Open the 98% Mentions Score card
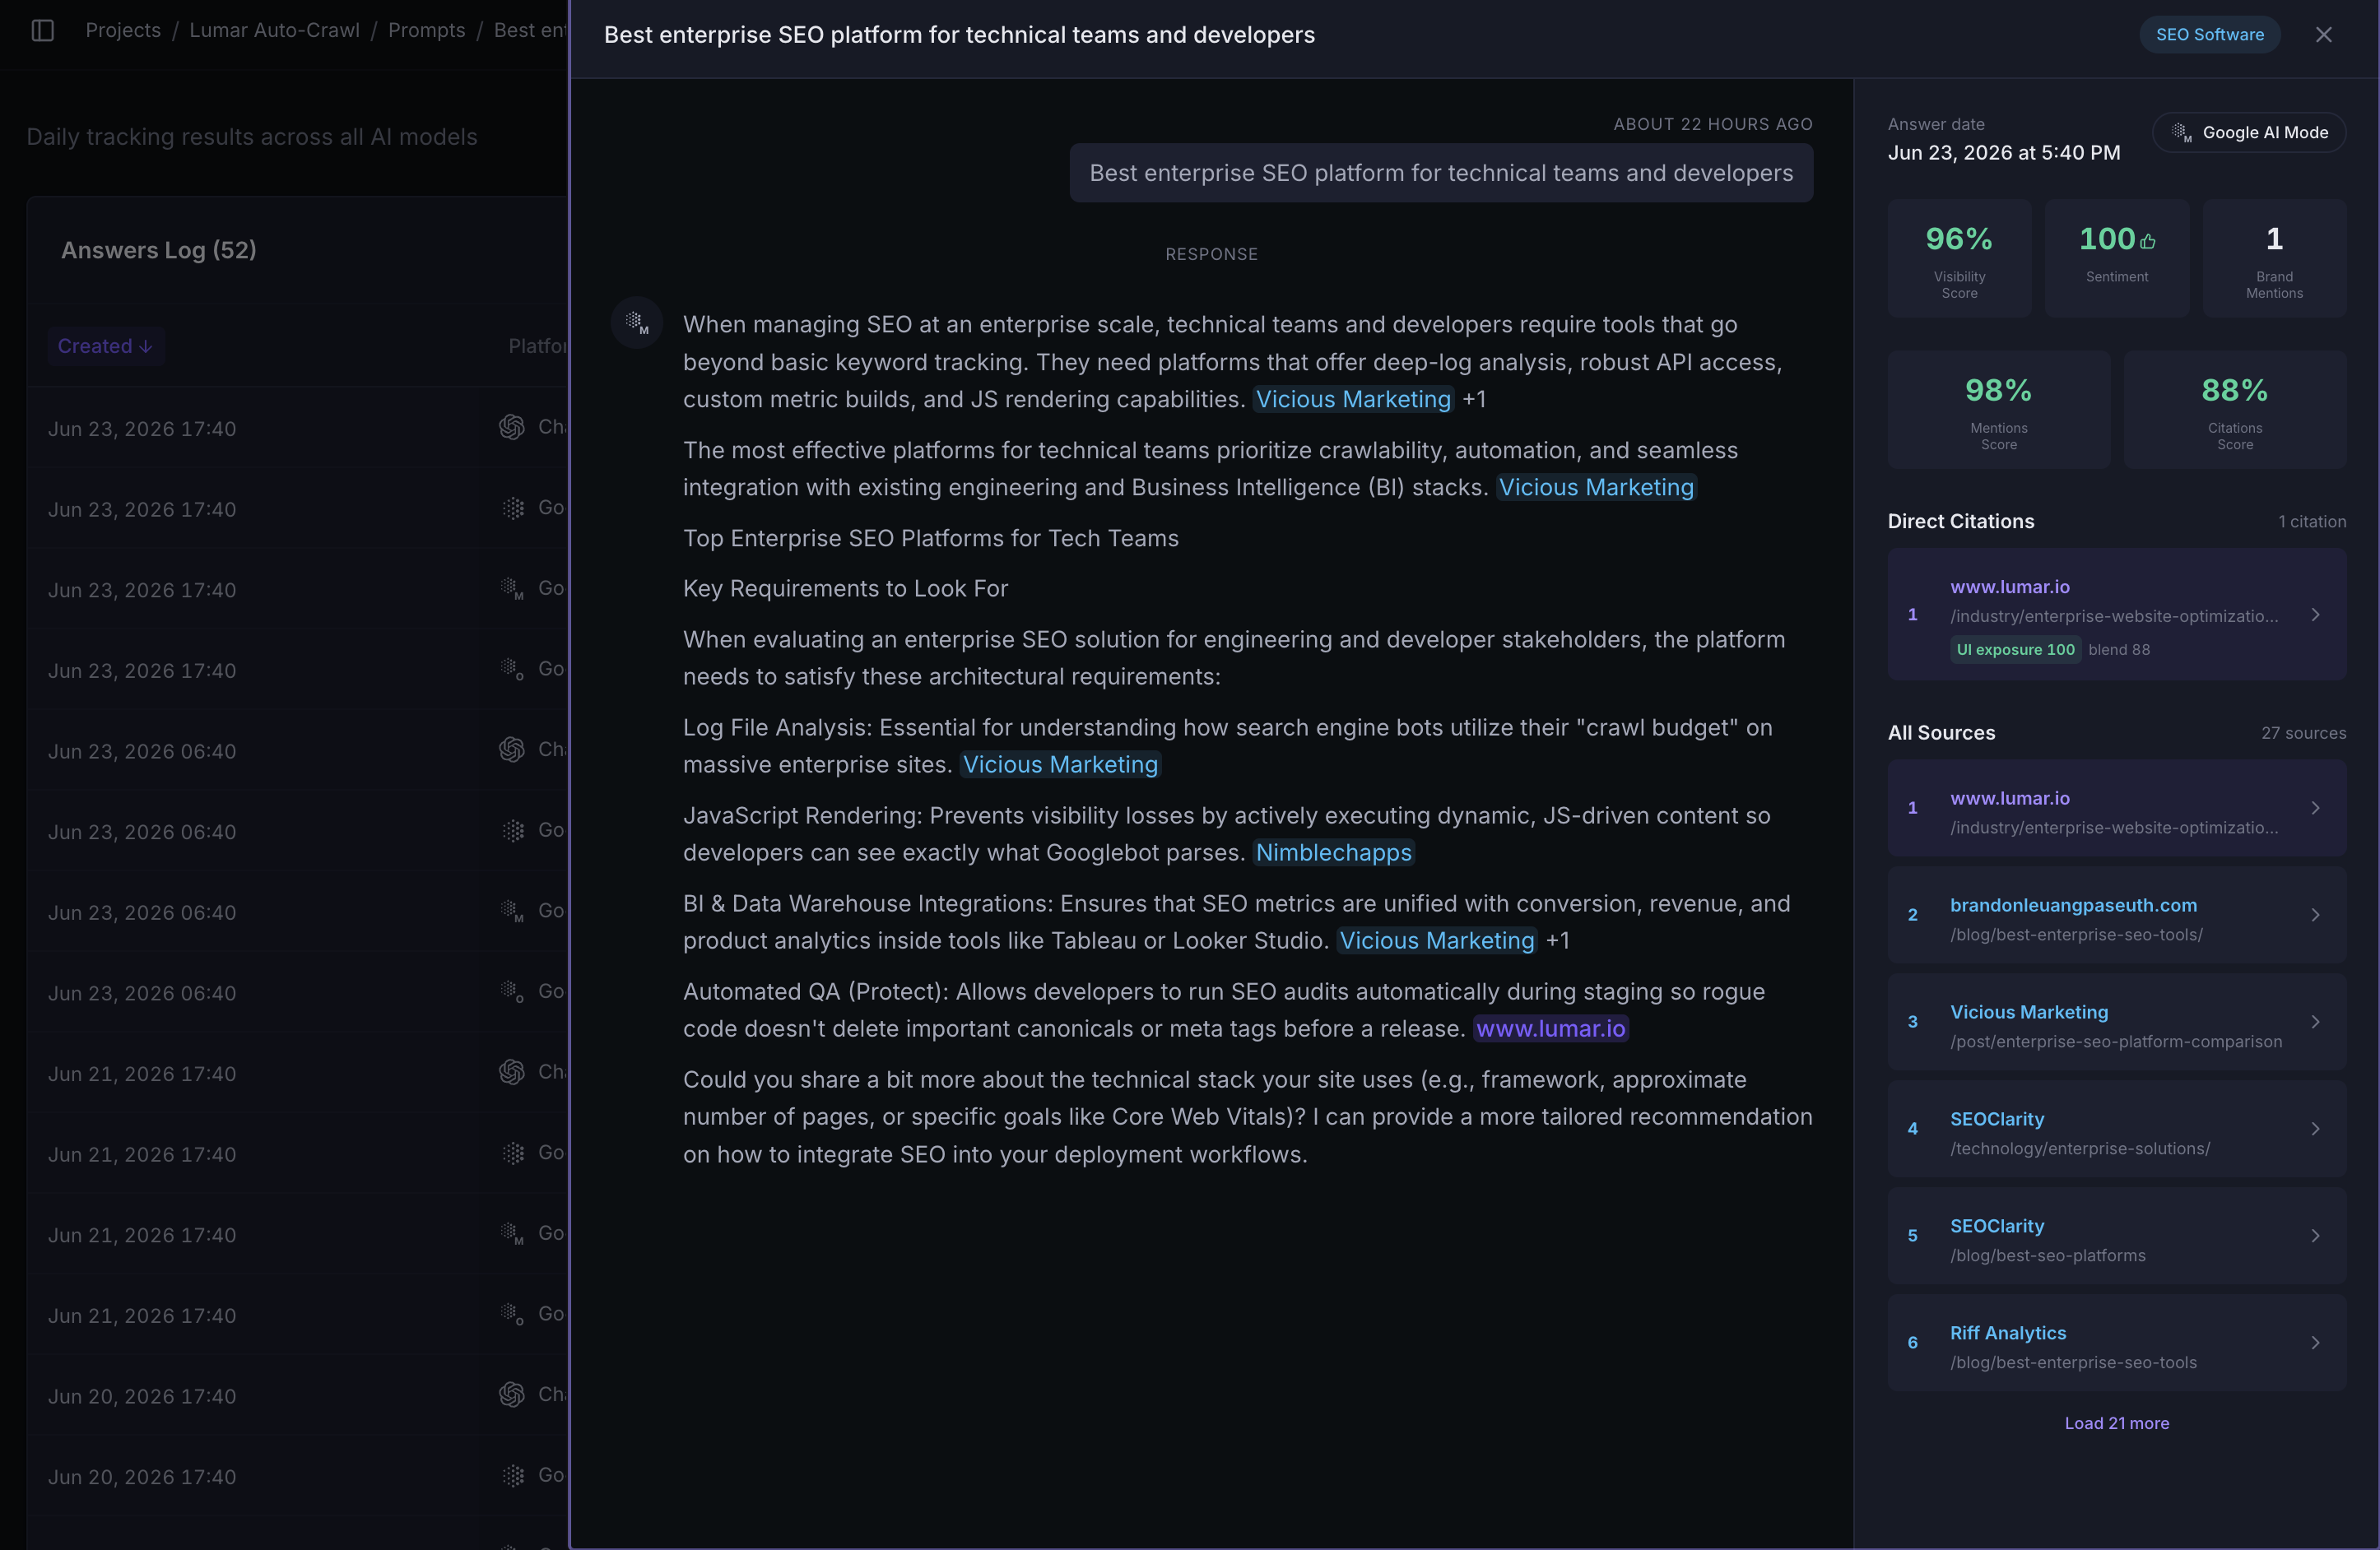The image size is (2380, 1550). click(x=1998, y=409)
